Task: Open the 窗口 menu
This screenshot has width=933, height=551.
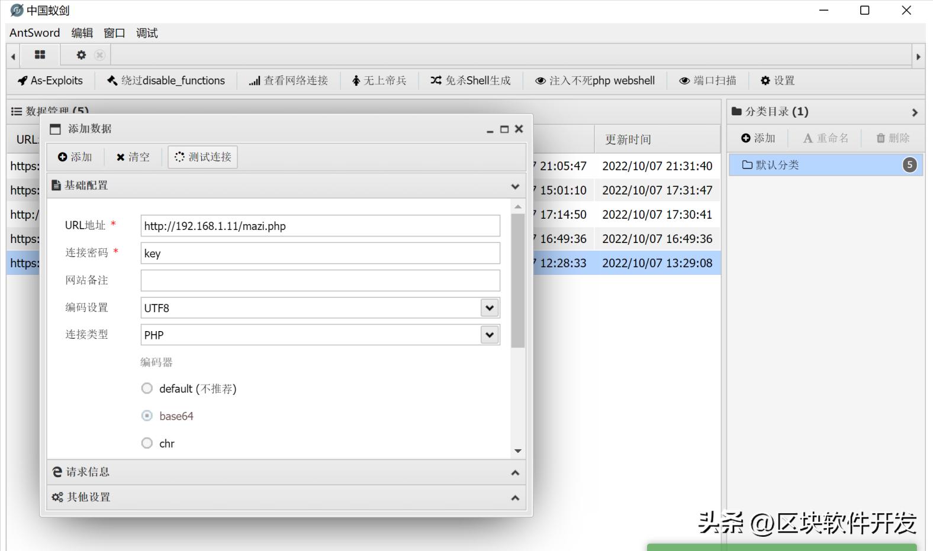Action: tap(114, 33)
